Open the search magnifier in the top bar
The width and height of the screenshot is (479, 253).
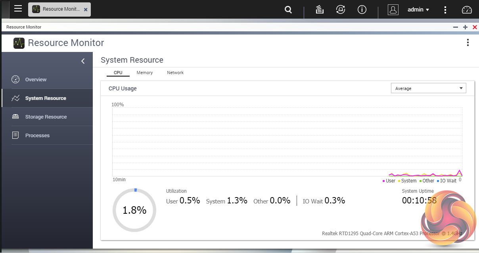pyautogui.click(x=288, y=10)
